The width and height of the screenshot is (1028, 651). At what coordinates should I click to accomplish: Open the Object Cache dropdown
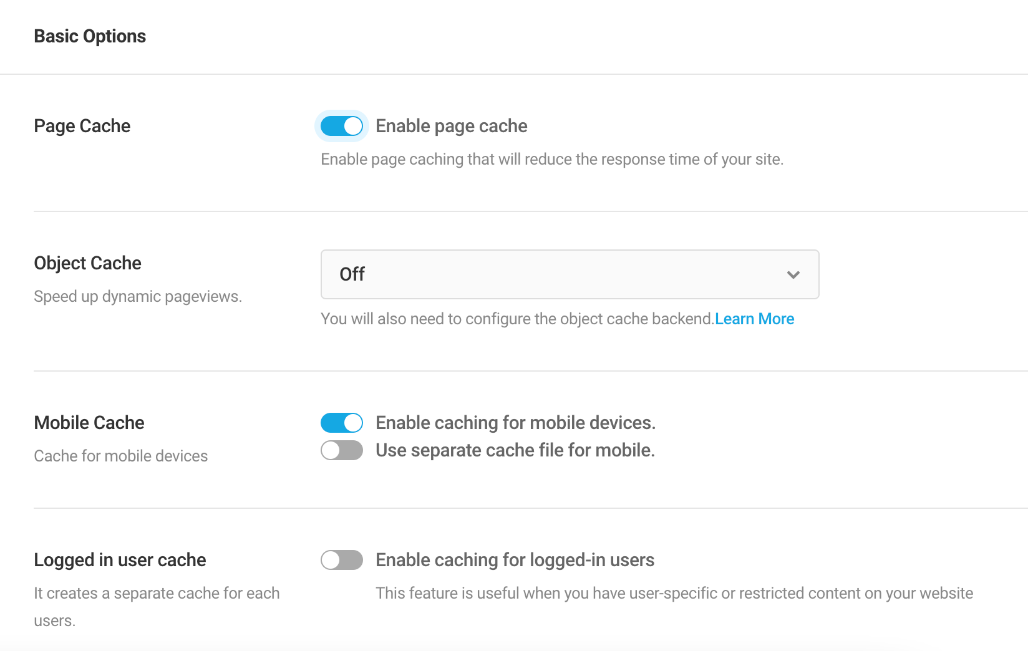pyautogui.click(x=570, y=274)
